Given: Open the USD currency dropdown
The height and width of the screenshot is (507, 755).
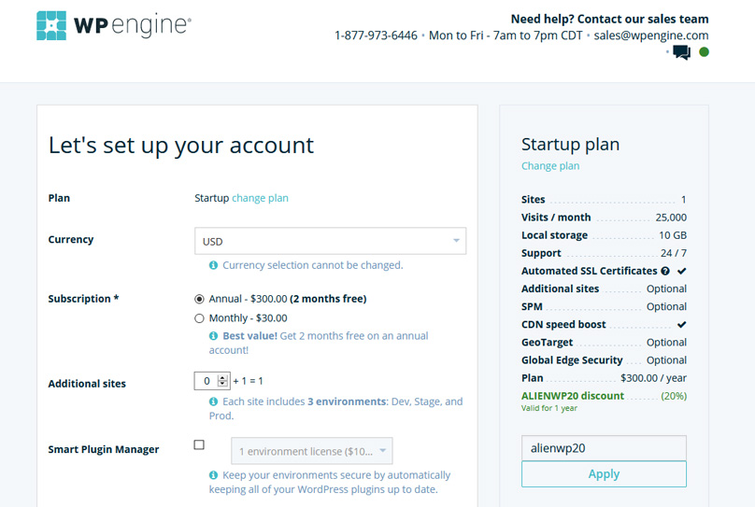Looking at the screenshot, I should [330, 241].
